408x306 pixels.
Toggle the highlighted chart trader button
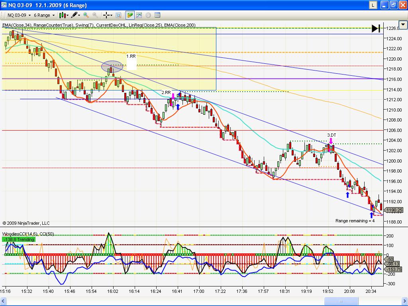pos(129,15)
